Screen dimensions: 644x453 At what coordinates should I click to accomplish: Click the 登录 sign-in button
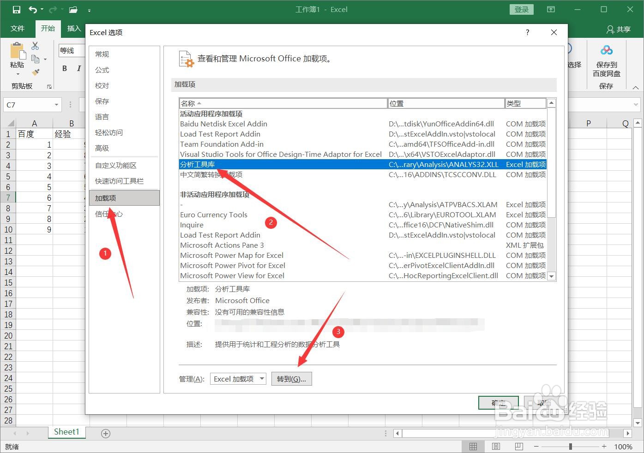(522, 9)
